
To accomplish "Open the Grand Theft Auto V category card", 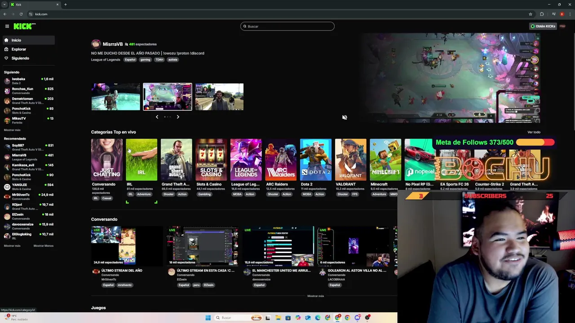I will [176, 160].
